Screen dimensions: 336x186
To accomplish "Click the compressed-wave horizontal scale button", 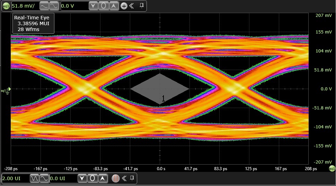I will [35, 178].
